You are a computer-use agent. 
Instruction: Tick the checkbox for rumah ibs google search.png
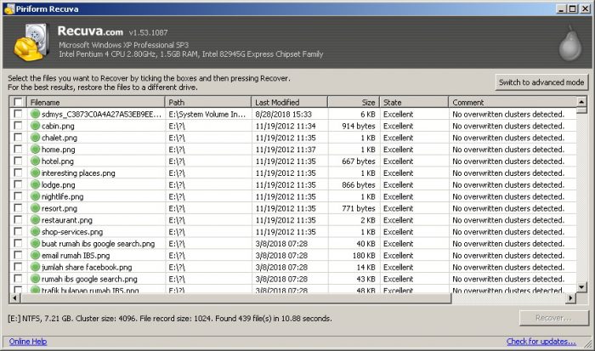point(18,278)
